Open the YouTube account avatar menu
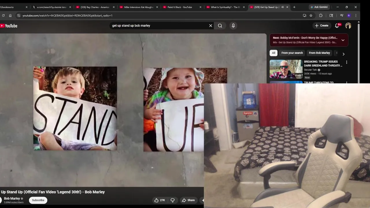The width and height of the screenshot is (370, 208). (x=348, y=26)
